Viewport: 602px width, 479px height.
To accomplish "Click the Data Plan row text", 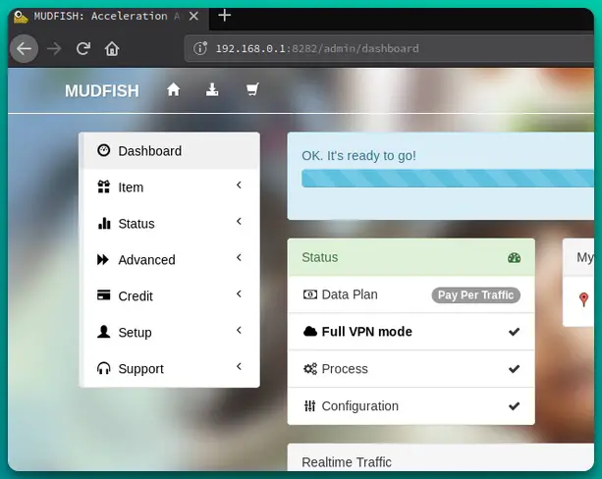I will 350,294.
